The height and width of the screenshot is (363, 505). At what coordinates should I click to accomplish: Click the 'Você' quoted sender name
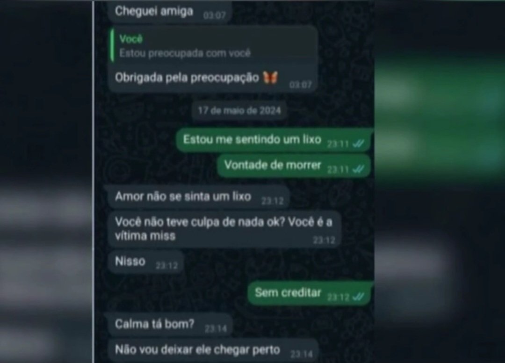pyautogui.click(x=131, y=39)
